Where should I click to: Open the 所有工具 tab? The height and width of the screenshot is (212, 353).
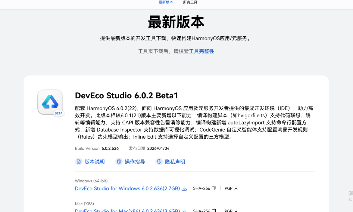coord(190,2)
